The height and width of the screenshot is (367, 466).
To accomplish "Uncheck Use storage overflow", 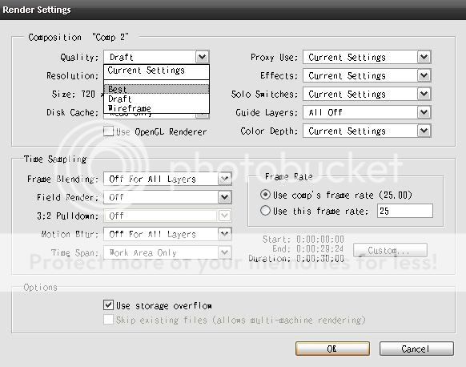I will coord(108,304).
